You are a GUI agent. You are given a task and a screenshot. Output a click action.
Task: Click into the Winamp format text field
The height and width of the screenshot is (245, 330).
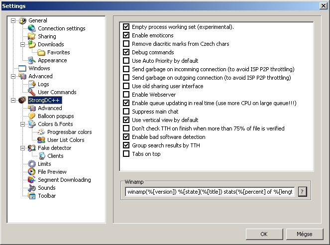(x=209, y=192)
